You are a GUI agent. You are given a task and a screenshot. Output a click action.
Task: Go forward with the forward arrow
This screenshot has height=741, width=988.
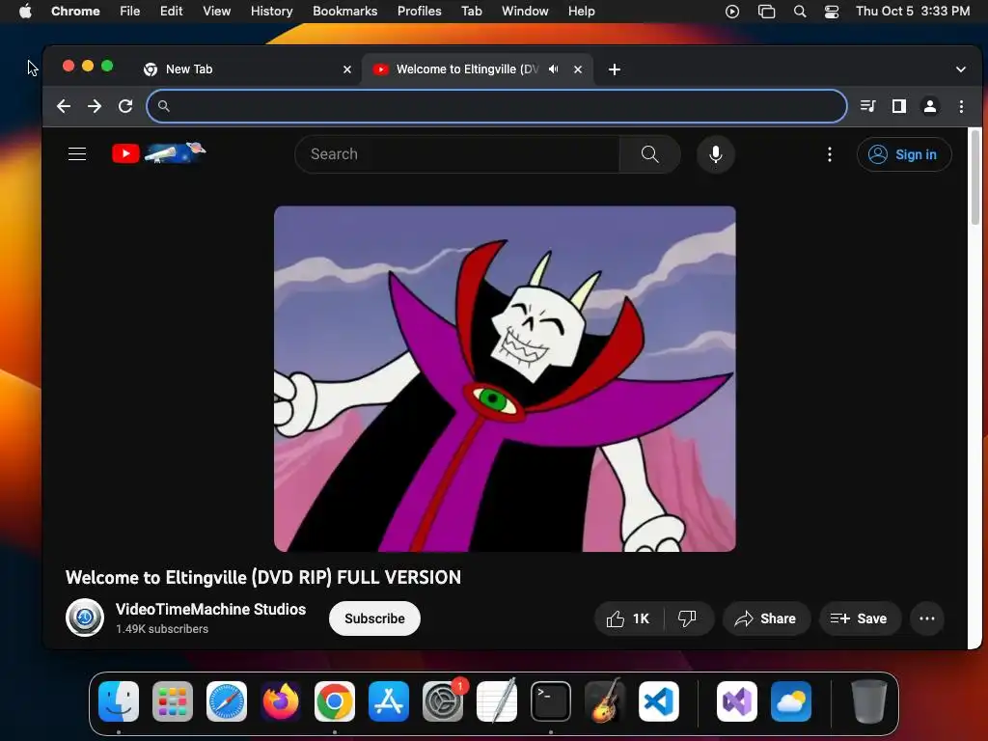click(95, 106)
